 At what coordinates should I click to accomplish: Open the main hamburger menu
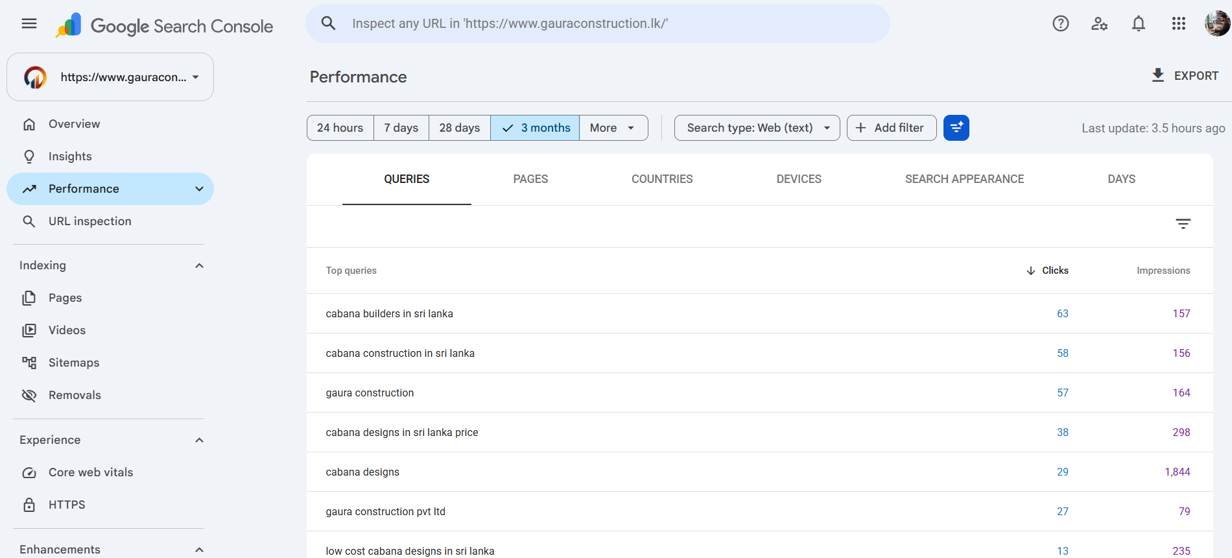pyautogui.click(x=29, y=24)
